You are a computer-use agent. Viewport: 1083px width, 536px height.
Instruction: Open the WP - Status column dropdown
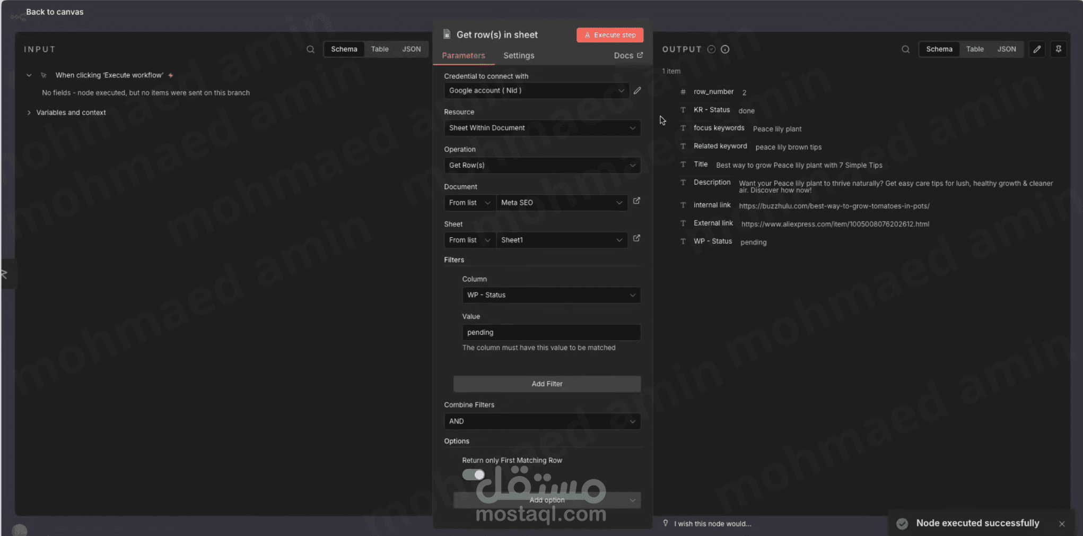pos(551,295)
